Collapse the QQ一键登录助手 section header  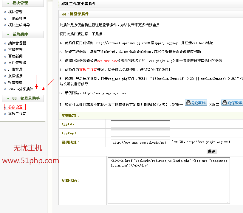pyautogui.click(x=23, y=98)
